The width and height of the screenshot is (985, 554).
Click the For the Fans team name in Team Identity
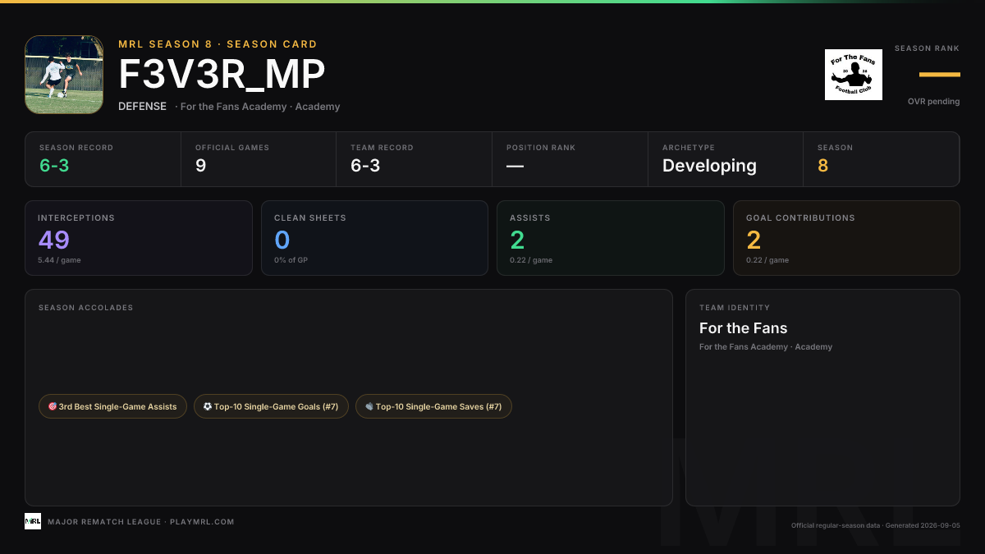tap(743, 328)
